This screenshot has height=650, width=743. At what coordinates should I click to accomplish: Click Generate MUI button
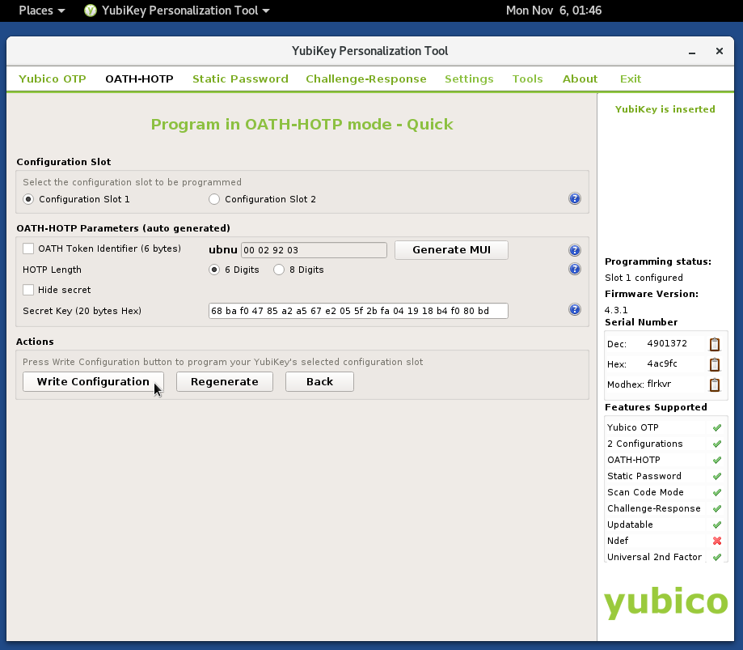point(451,250)
